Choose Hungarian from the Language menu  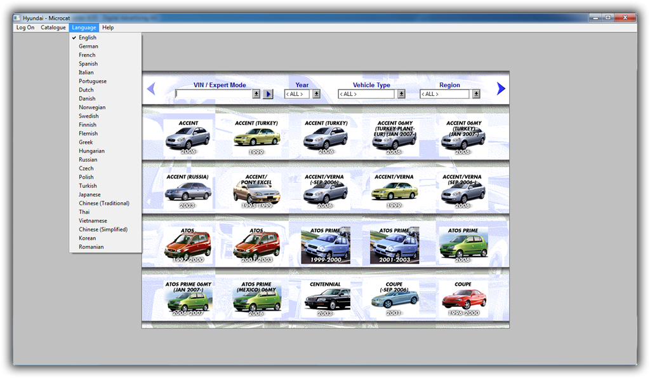click(x=105, y=151)
